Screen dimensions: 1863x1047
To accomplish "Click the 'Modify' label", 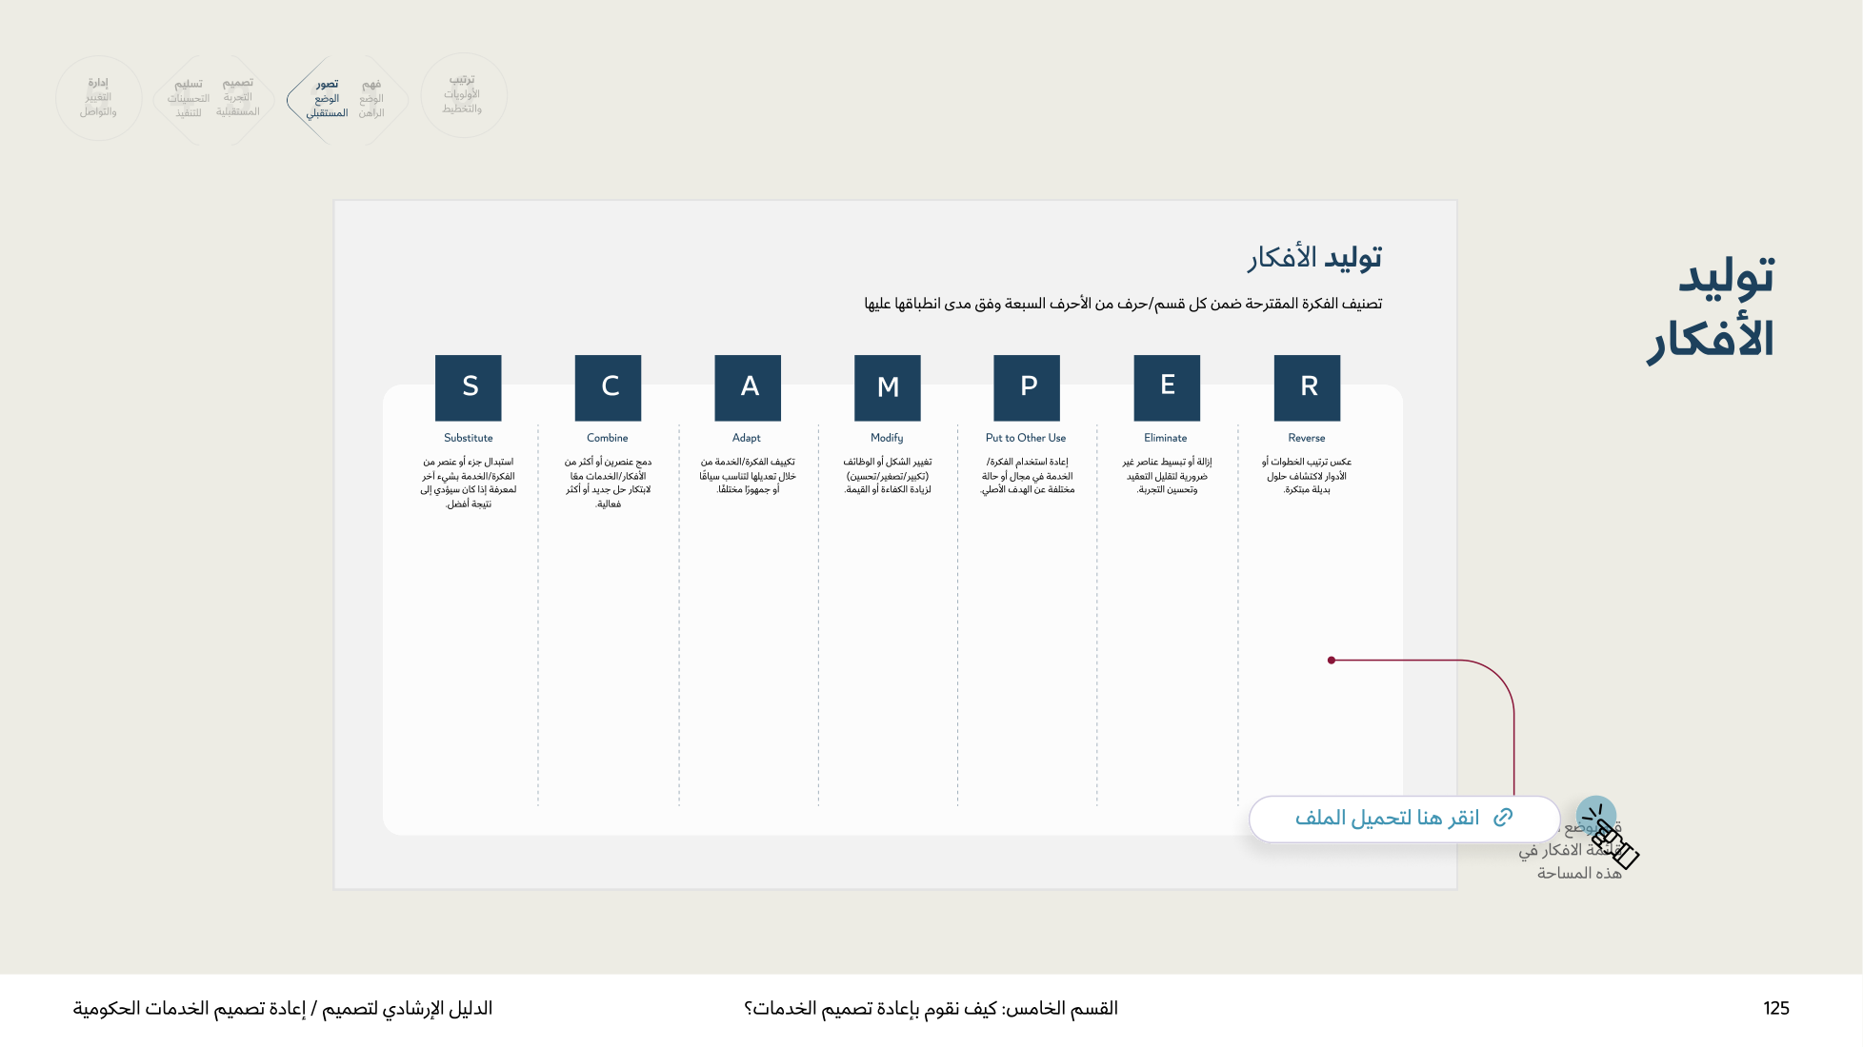I will (887, 438).
